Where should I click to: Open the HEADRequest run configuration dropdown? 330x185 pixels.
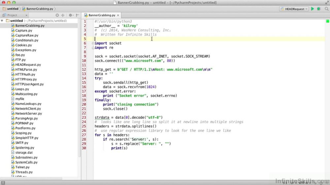(x=294, y=9)
